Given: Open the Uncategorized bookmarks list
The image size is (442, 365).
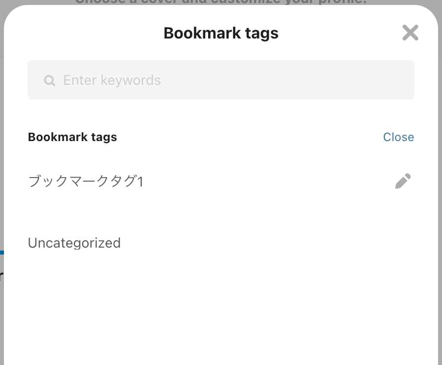Looking at the screenshot, I should click(x=74, y=243).
